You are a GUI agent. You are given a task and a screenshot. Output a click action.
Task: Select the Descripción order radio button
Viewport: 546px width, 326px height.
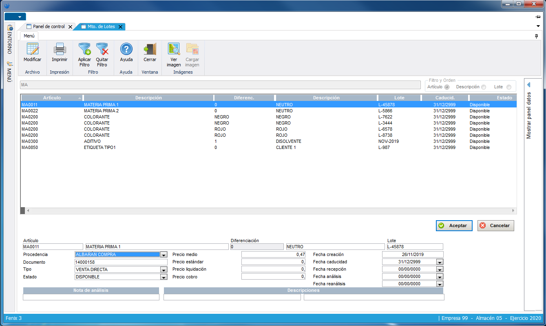coord(484,87)
